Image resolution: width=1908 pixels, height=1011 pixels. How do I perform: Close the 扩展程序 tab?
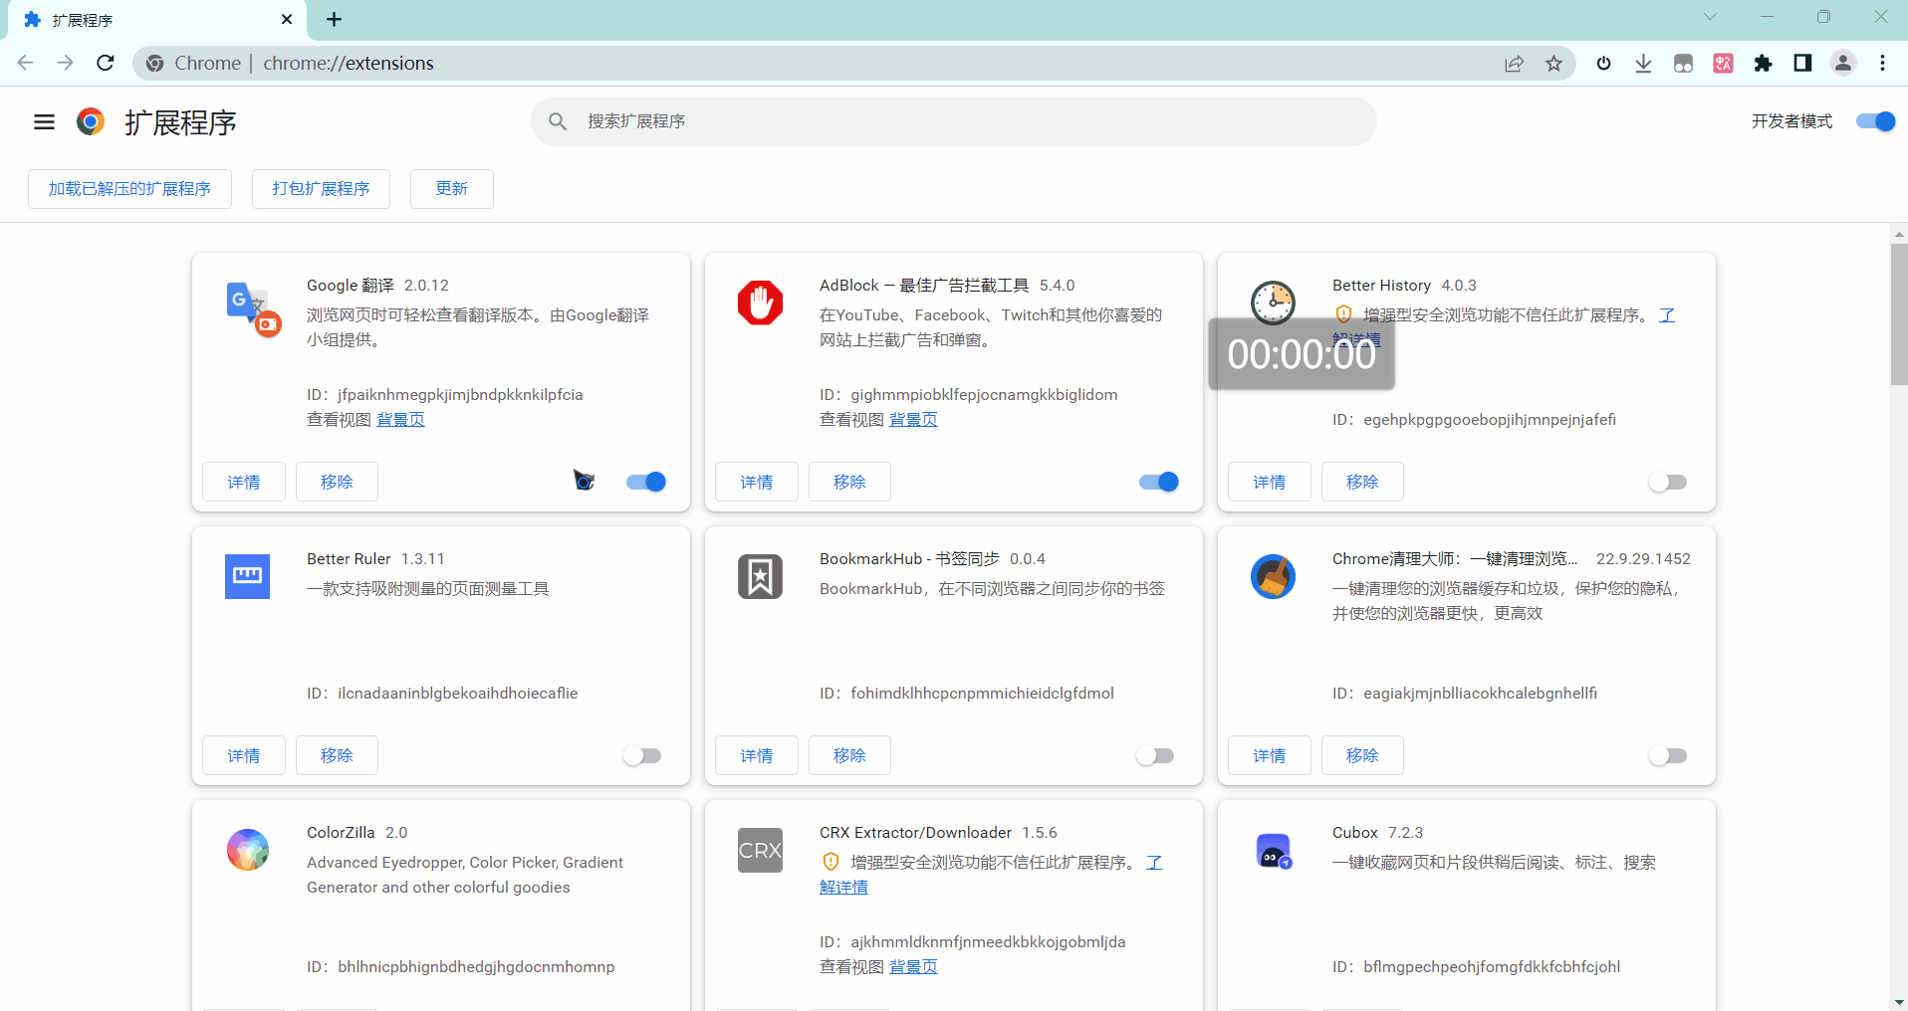click(287, 19)
